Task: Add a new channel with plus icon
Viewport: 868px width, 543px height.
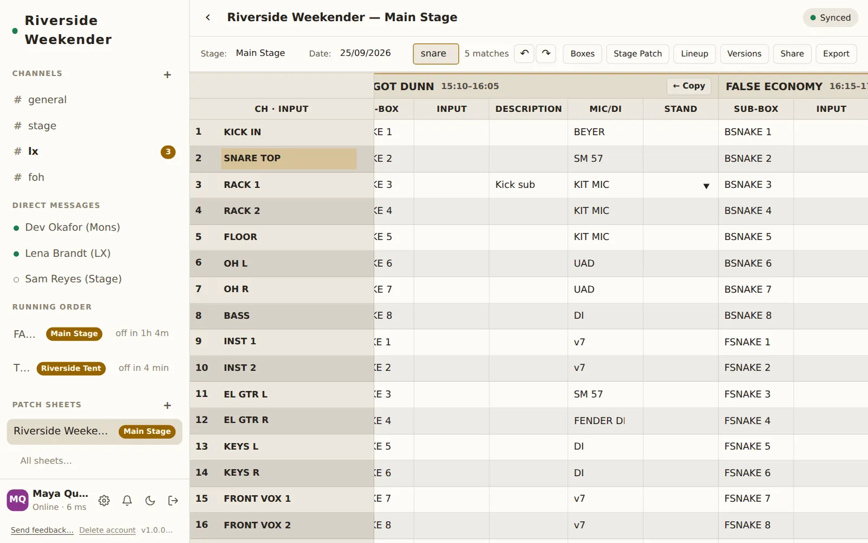Action: [x=168, y=74]
